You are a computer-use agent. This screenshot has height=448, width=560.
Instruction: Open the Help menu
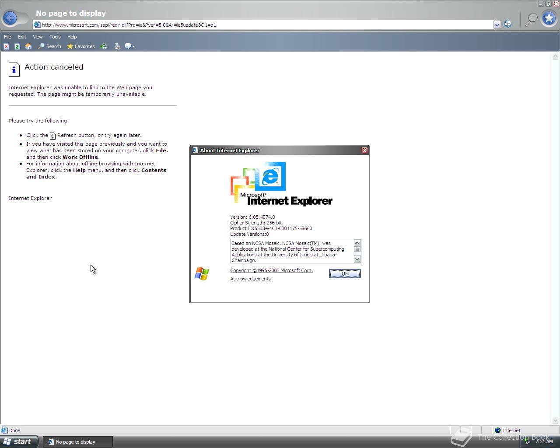click(x=72, y=37)
